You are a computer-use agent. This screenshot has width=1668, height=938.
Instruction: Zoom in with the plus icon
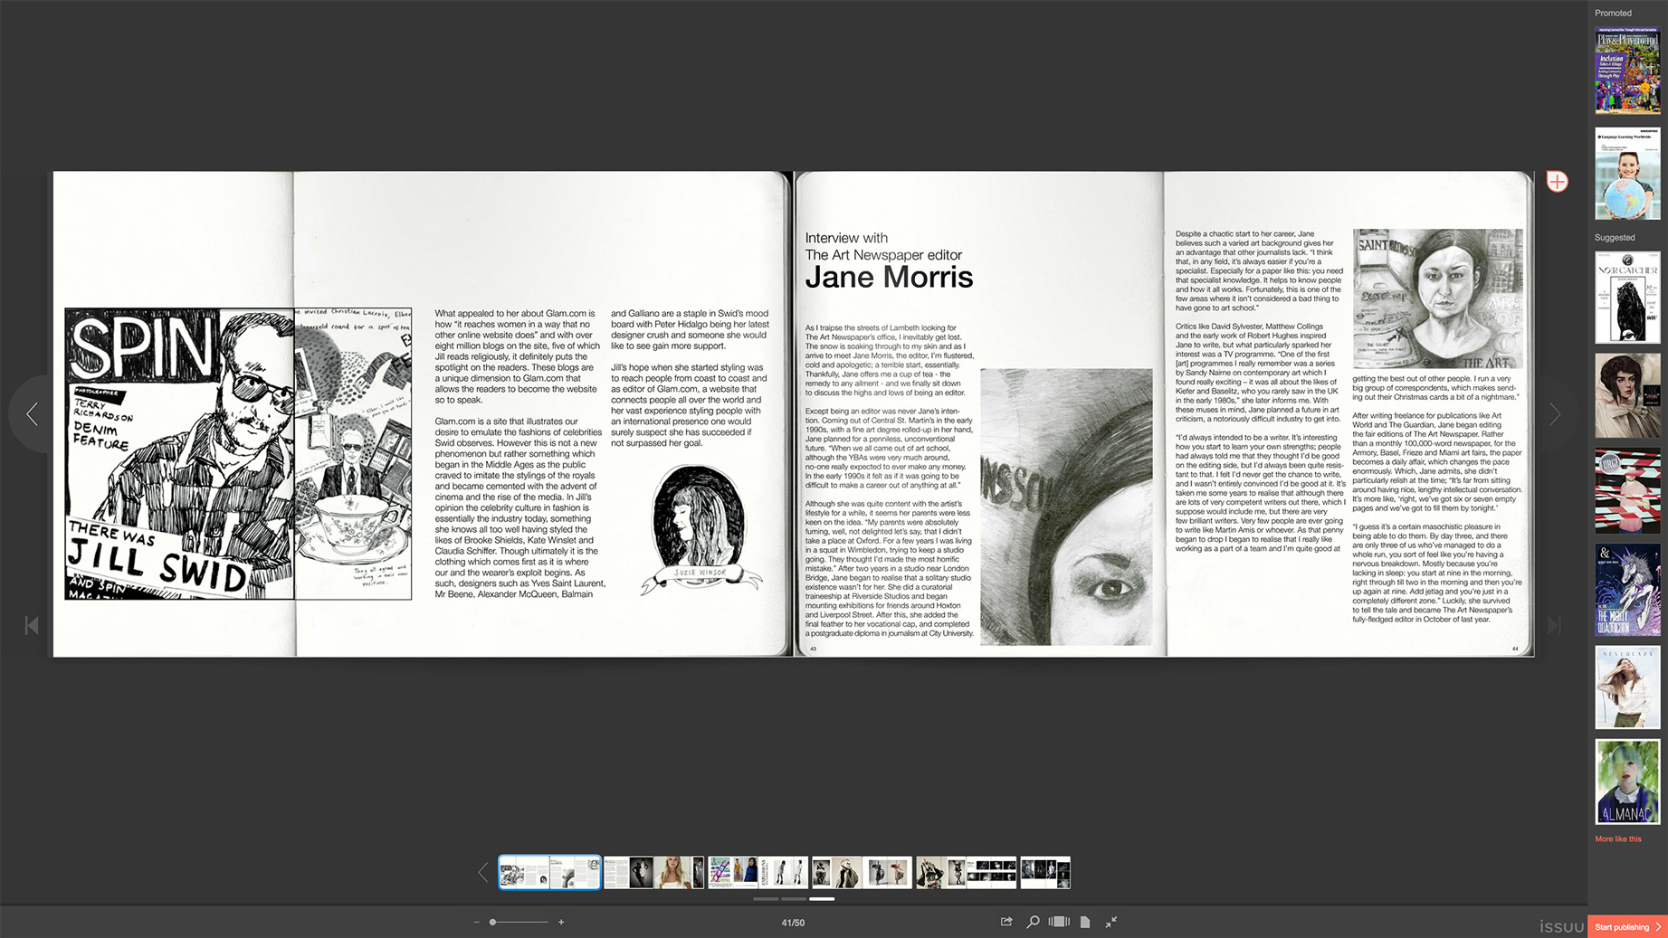click(x=561, y=922)
